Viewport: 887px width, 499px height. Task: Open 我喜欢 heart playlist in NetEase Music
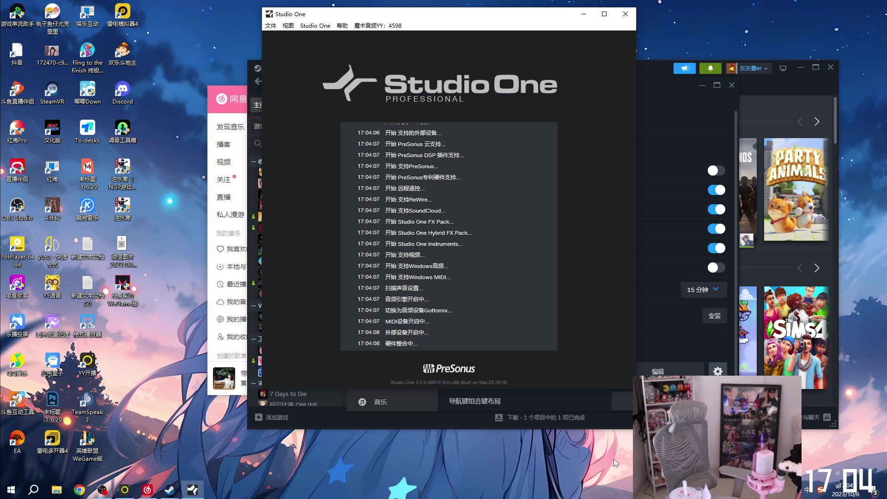coord(232,249)
